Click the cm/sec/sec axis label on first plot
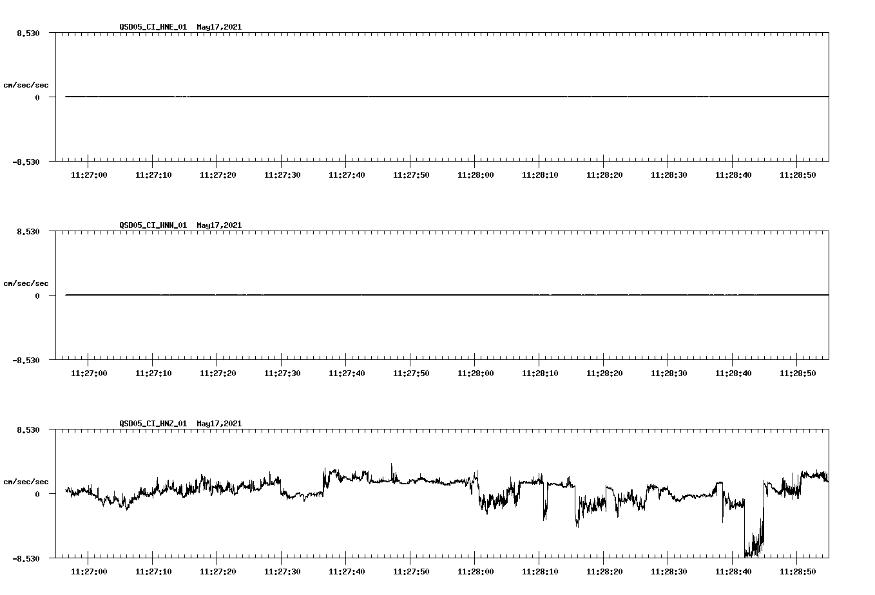 pos(26,84)
